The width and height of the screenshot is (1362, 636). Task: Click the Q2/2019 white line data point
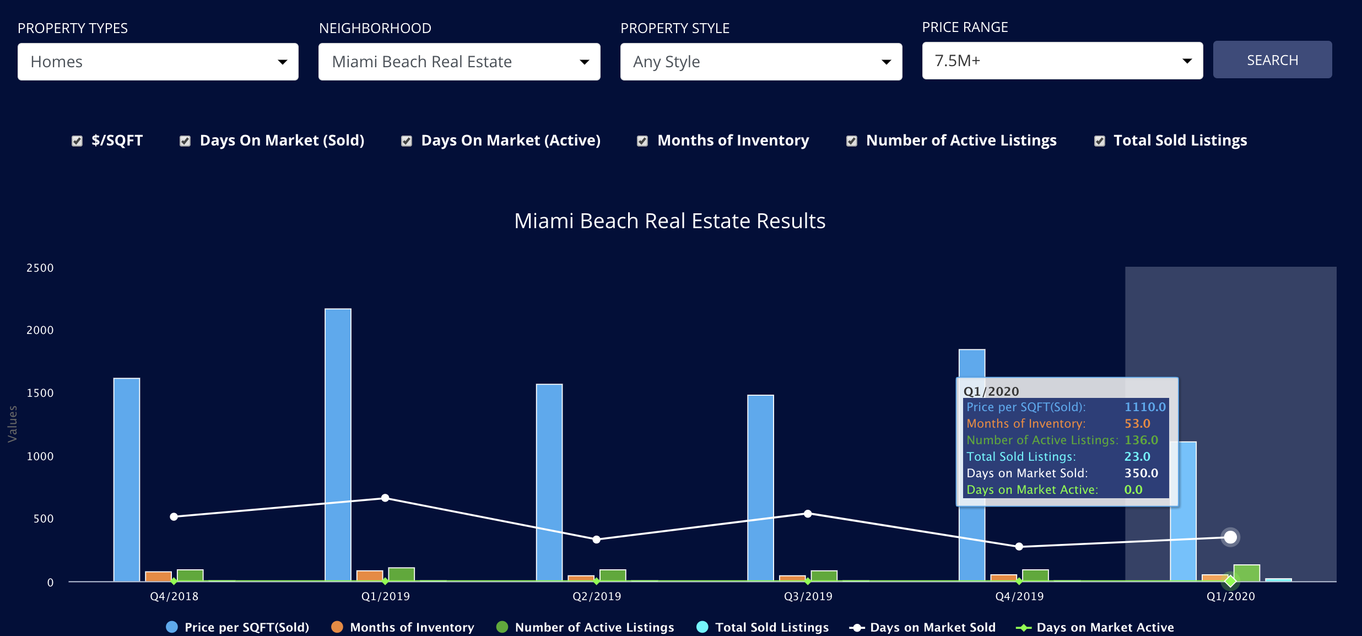[x=596, y=540]
